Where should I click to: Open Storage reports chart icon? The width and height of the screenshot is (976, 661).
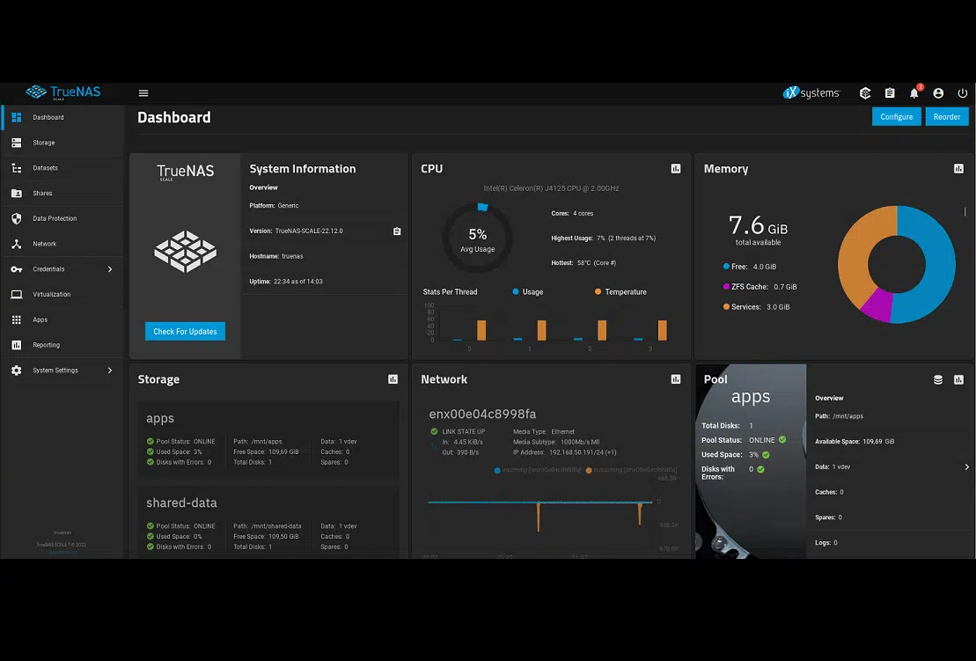pyautogui.click(x=393, y=379)
